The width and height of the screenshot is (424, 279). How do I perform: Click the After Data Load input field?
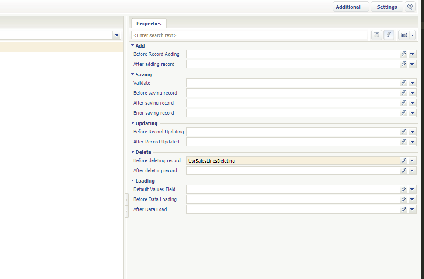[x=293, y=209]
